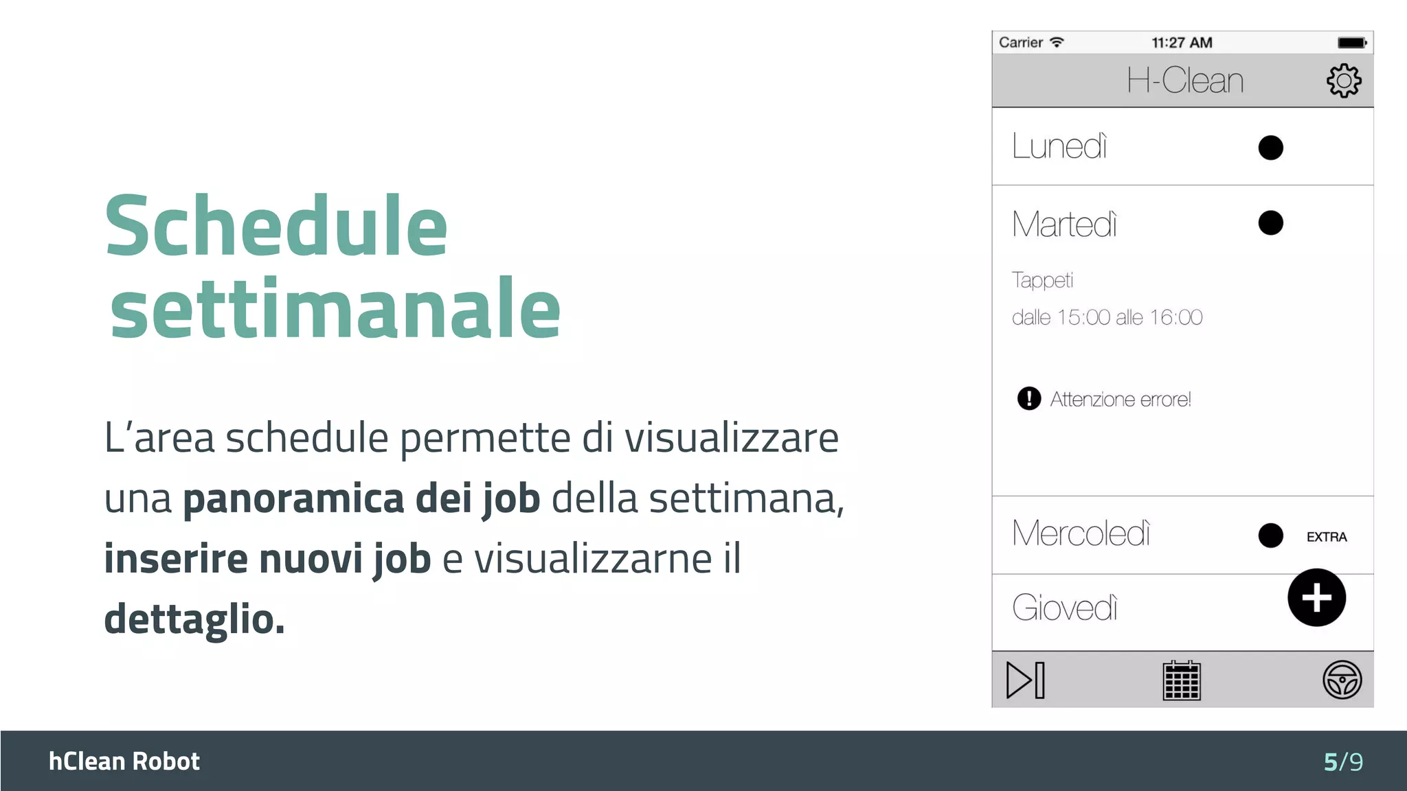Click the hClean Robot footer label

click(x=124, y=761)
